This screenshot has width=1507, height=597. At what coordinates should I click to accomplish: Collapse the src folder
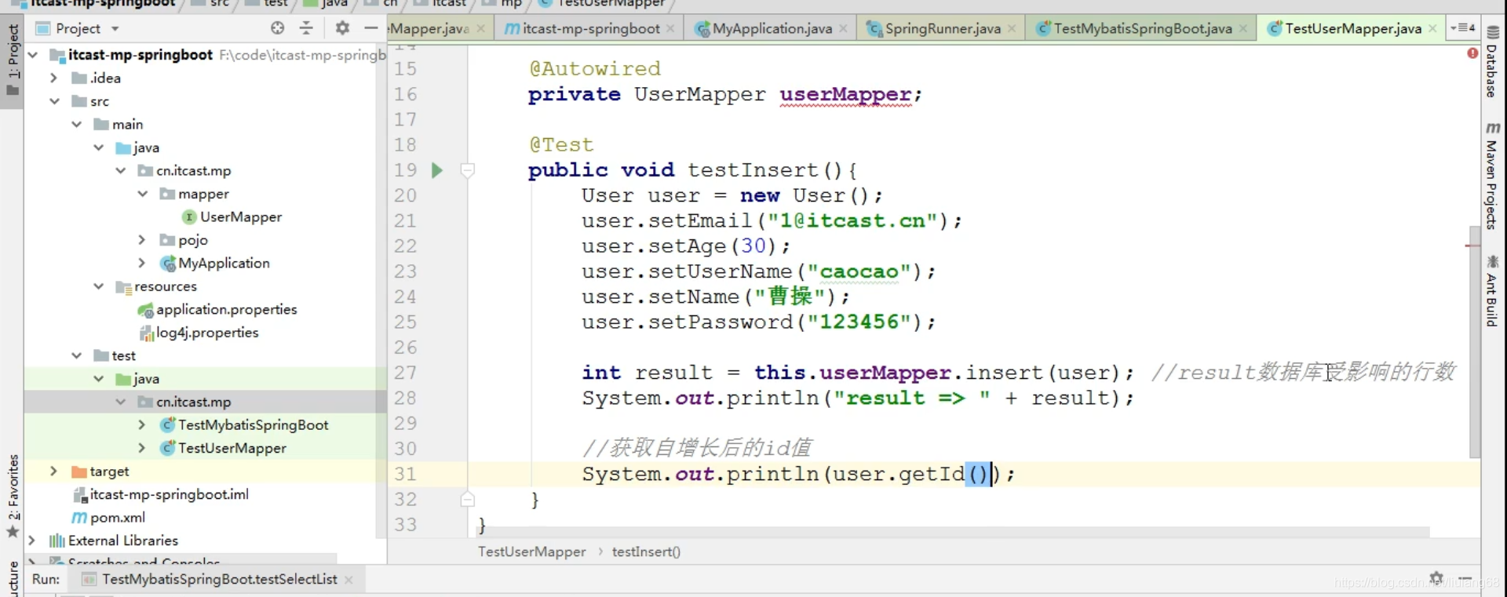tap(54, 101)
